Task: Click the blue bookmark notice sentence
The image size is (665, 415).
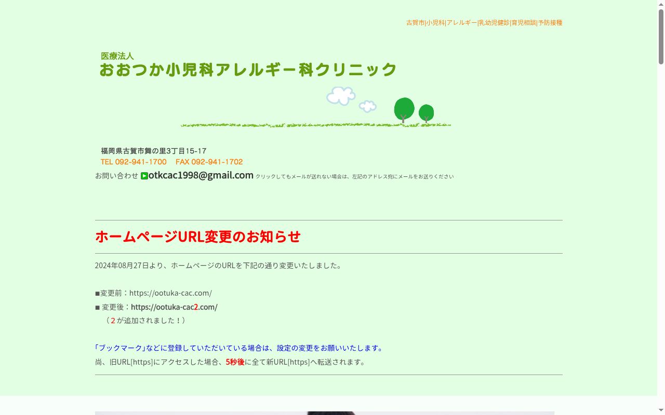Action: point(240,348)
